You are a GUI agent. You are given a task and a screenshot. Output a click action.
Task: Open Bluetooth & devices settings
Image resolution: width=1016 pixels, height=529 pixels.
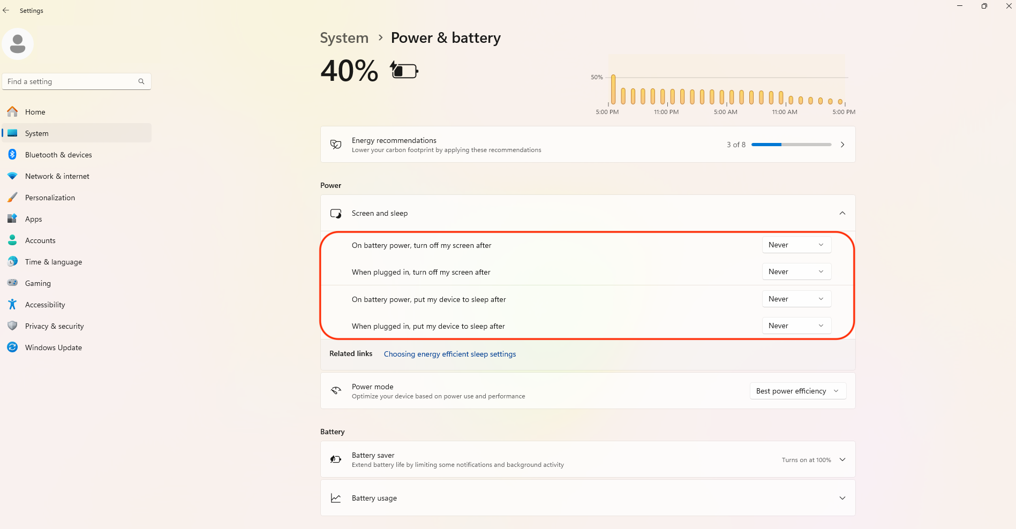(77, 155)
